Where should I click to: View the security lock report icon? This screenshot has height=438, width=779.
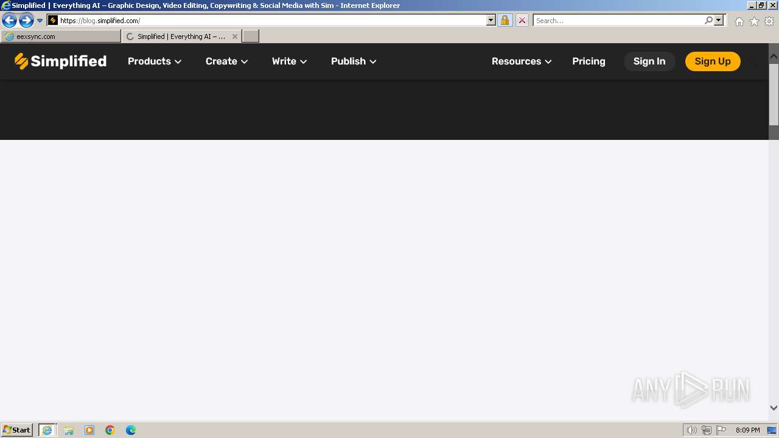click(505, 21)
